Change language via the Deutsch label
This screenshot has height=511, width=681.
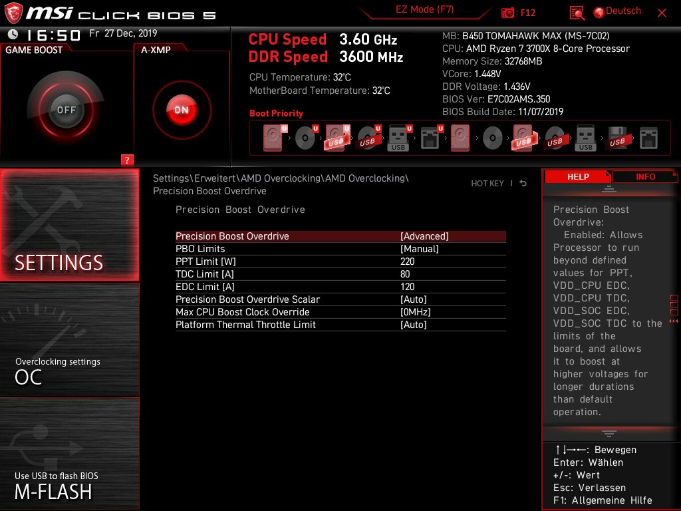[x=623, y=11]
